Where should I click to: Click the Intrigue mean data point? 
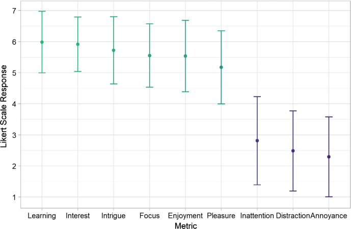click(114, 50)
